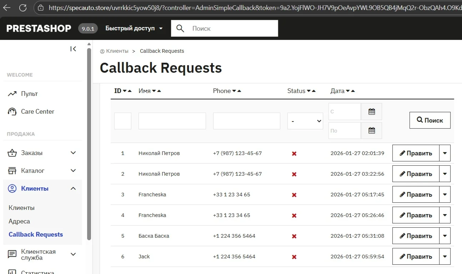Expand the Заказы menu chevron
462x274 pixels.
(73, 152)
